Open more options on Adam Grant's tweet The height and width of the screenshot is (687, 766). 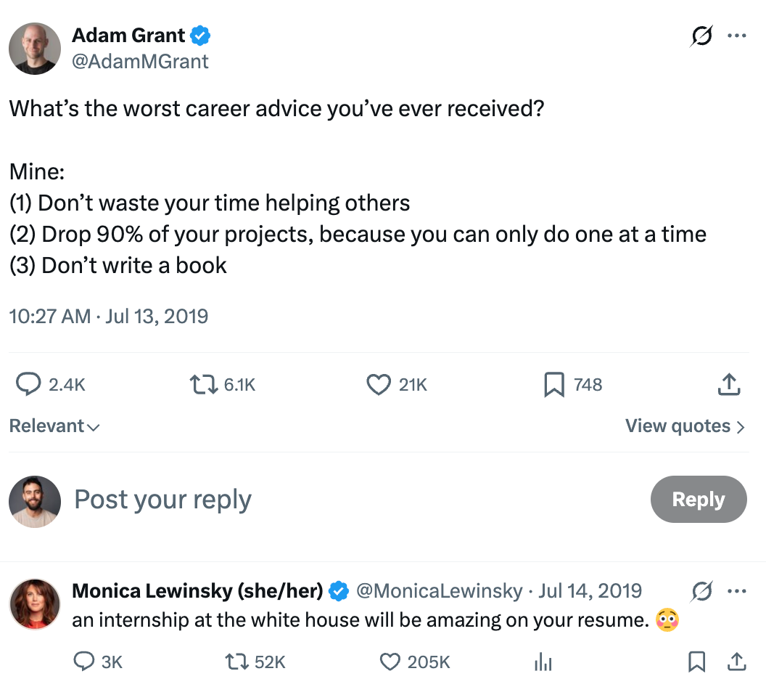(x=738, y=35)
